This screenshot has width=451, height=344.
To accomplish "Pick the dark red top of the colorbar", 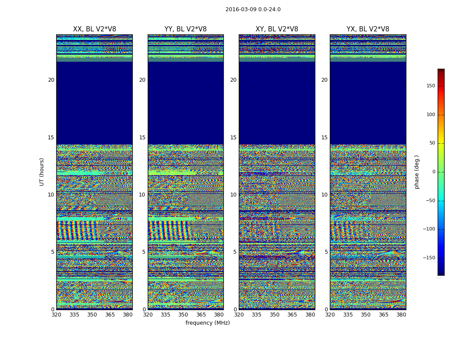I will pos(441,71).
